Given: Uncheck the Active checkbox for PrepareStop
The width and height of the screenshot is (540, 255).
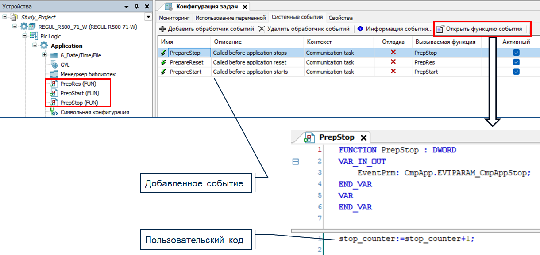Looking at the screenshot, I should (516, 53).
